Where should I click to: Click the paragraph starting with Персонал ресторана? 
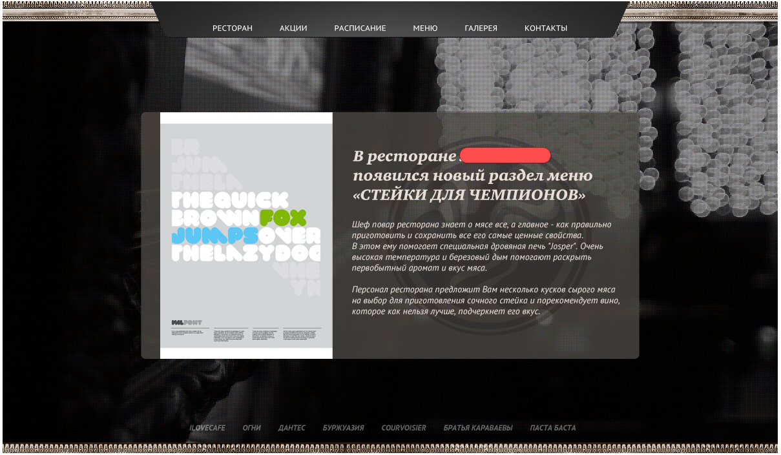click(x=485, y=301)
